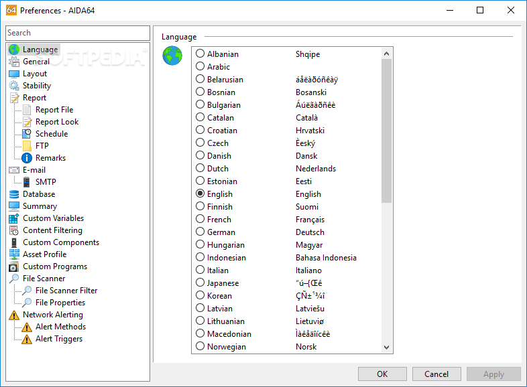Select the Report File tree entry
The image size is (527, 387).
pyautogui.click(x=54, y=110)
